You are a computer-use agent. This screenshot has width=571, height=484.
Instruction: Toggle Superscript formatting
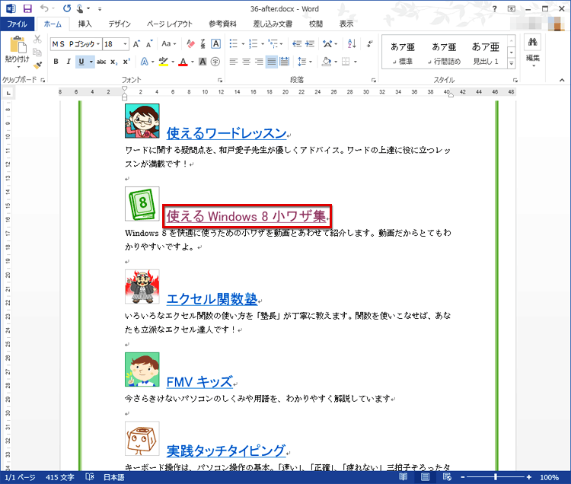click(x=126, y=62)
